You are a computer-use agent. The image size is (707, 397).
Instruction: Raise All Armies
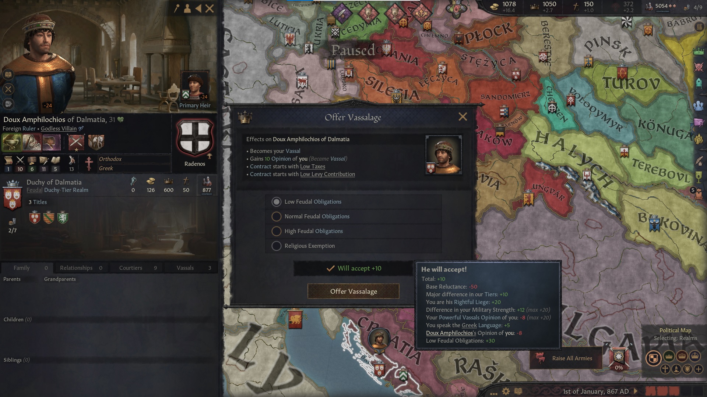(x=566, y=358)
